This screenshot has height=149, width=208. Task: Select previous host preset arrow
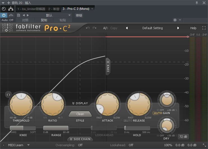click(24, 15)
